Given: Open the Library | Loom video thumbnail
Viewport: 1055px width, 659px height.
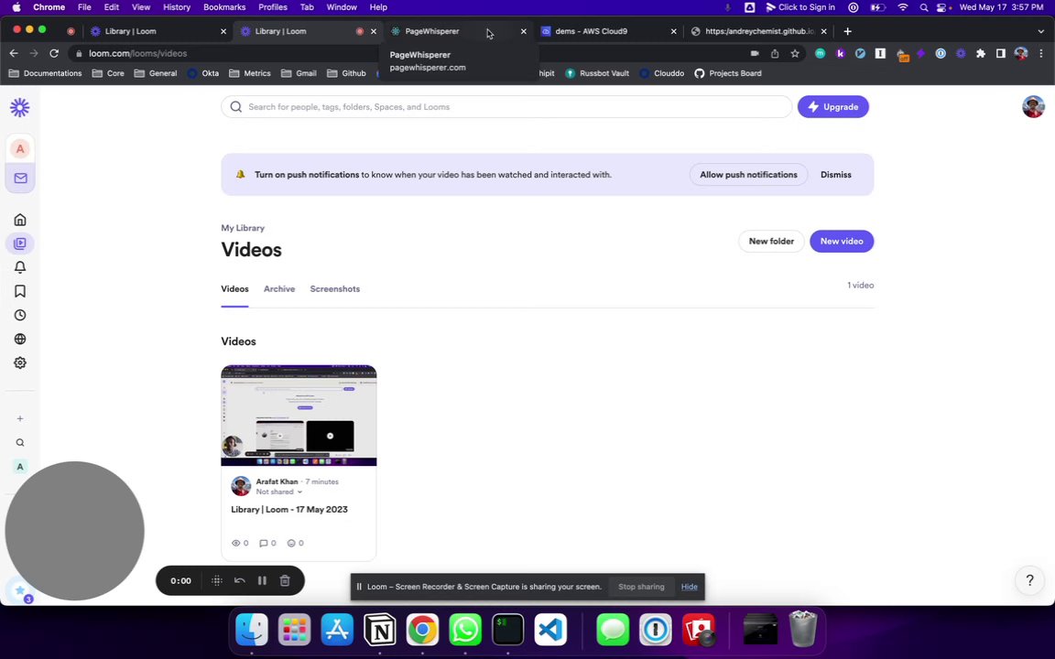Looking at the screenshot, I should 299,416.
